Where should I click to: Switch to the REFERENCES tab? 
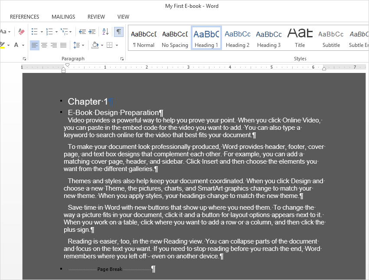25,17
